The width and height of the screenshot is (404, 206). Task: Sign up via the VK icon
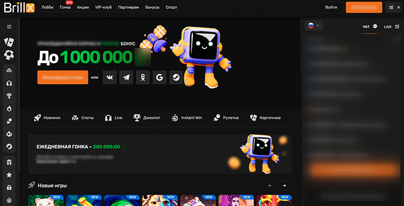click(109, 77)
